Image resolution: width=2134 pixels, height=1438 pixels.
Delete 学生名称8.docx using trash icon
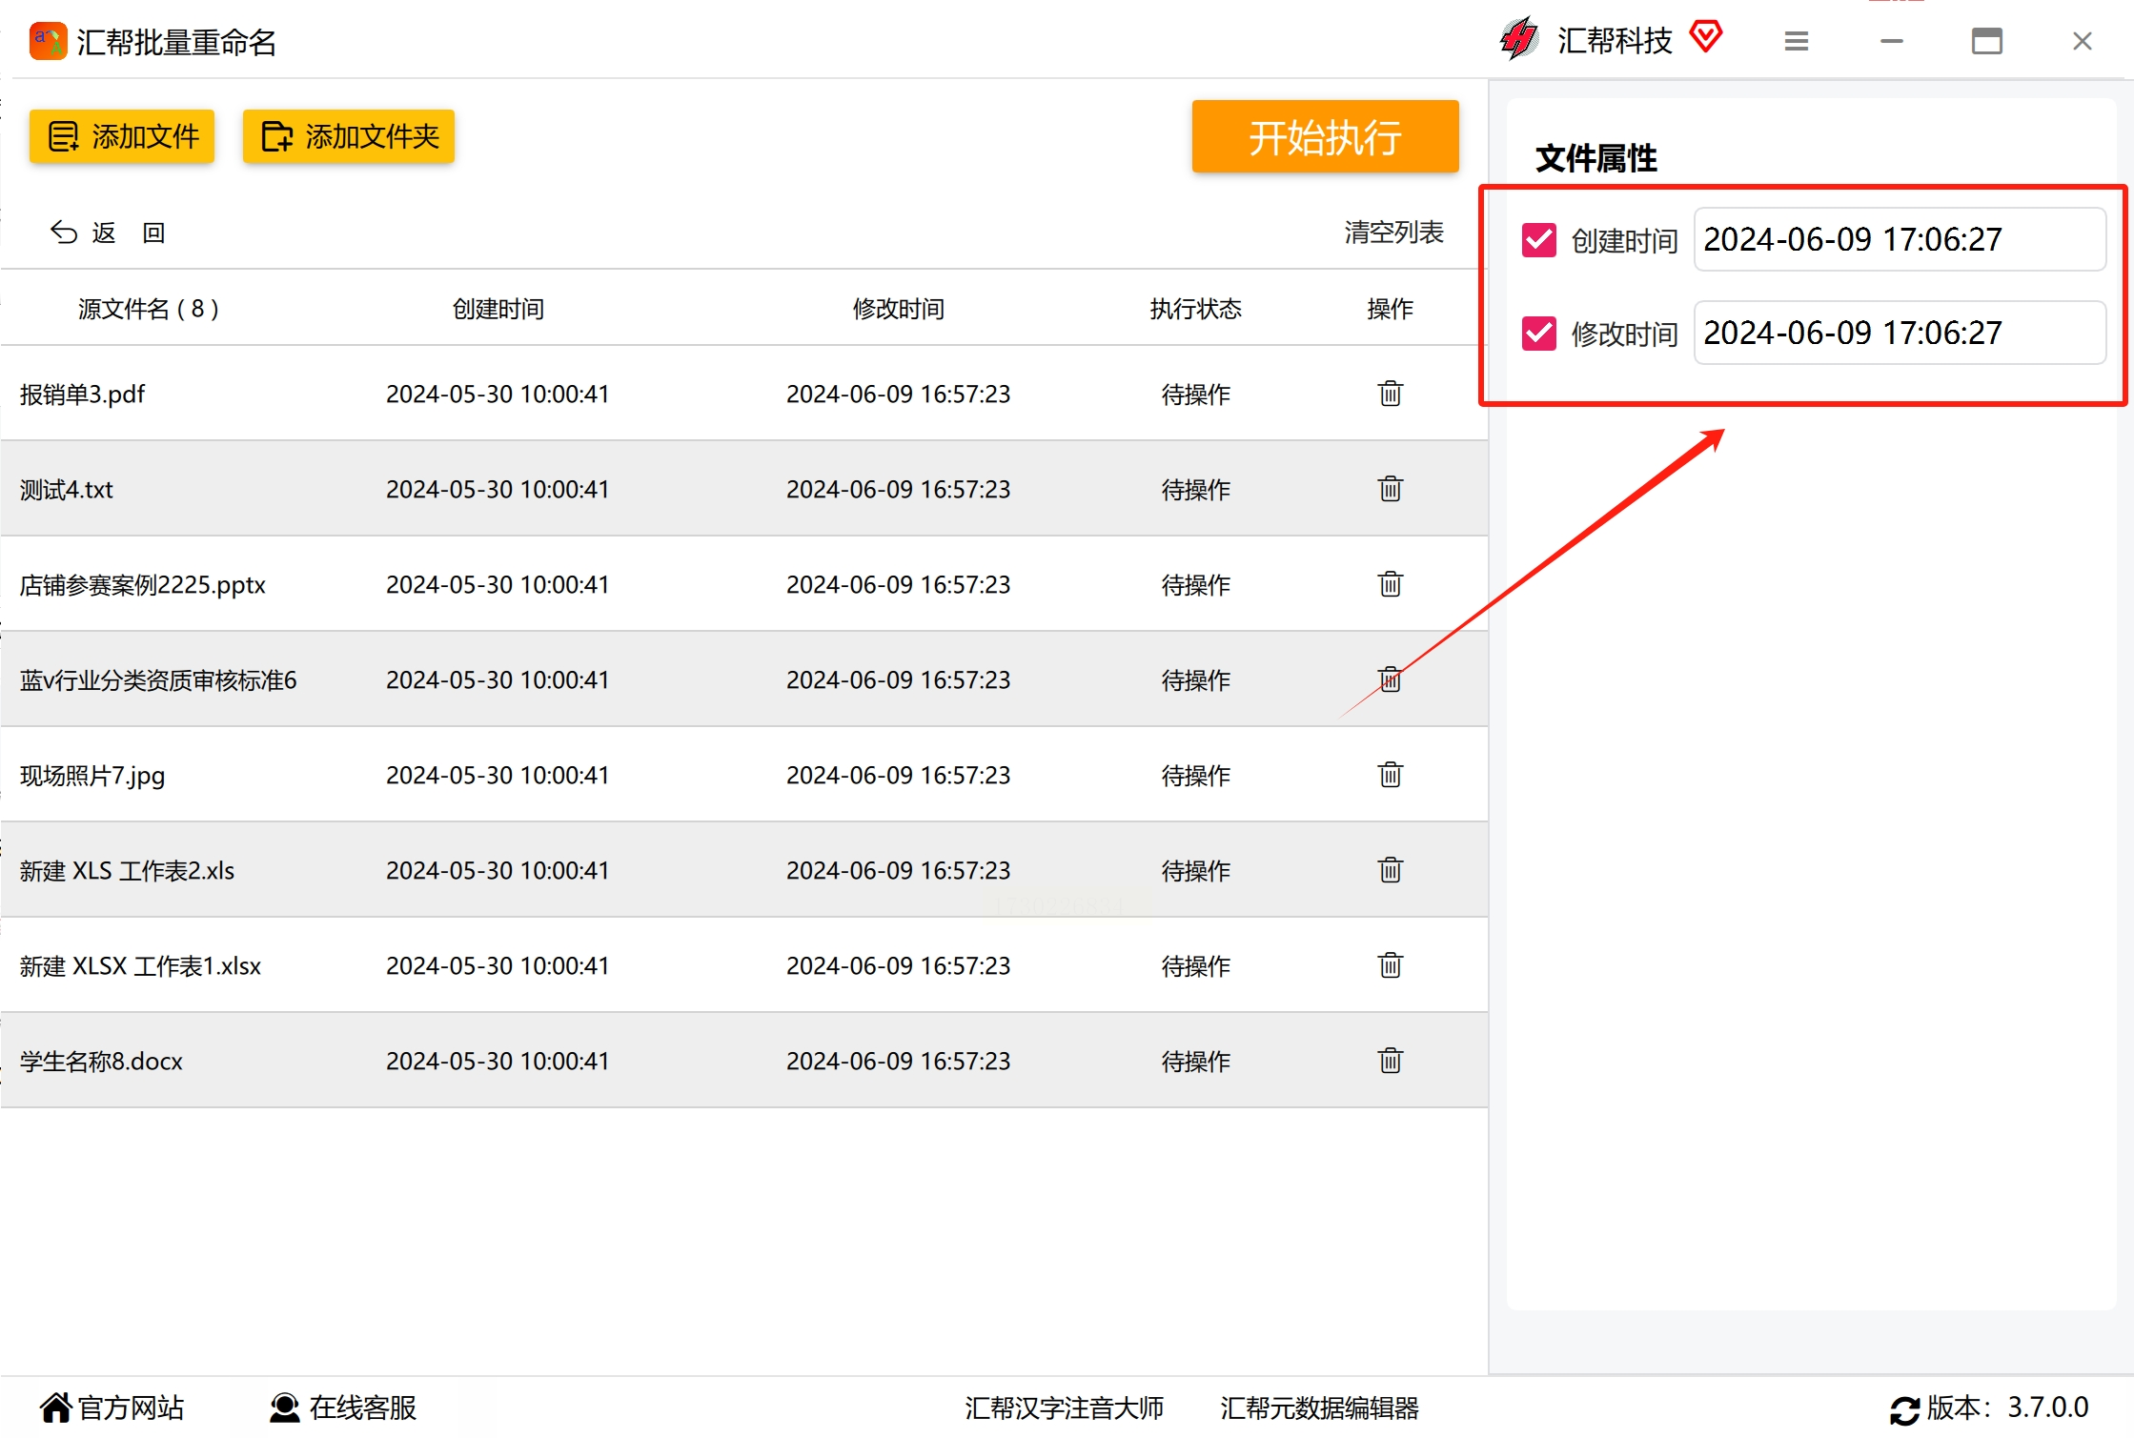(1390, 1060)
